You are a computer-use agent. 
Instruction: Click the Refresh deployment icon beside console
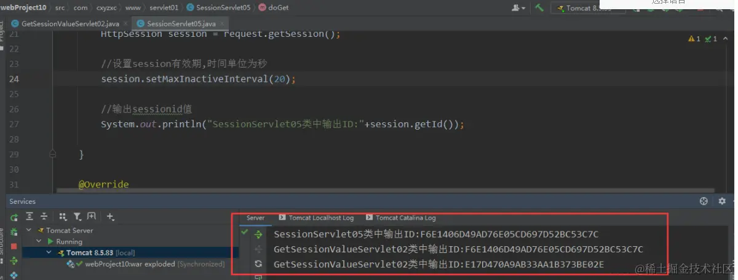pyautogui.click(x=258, y=264)
